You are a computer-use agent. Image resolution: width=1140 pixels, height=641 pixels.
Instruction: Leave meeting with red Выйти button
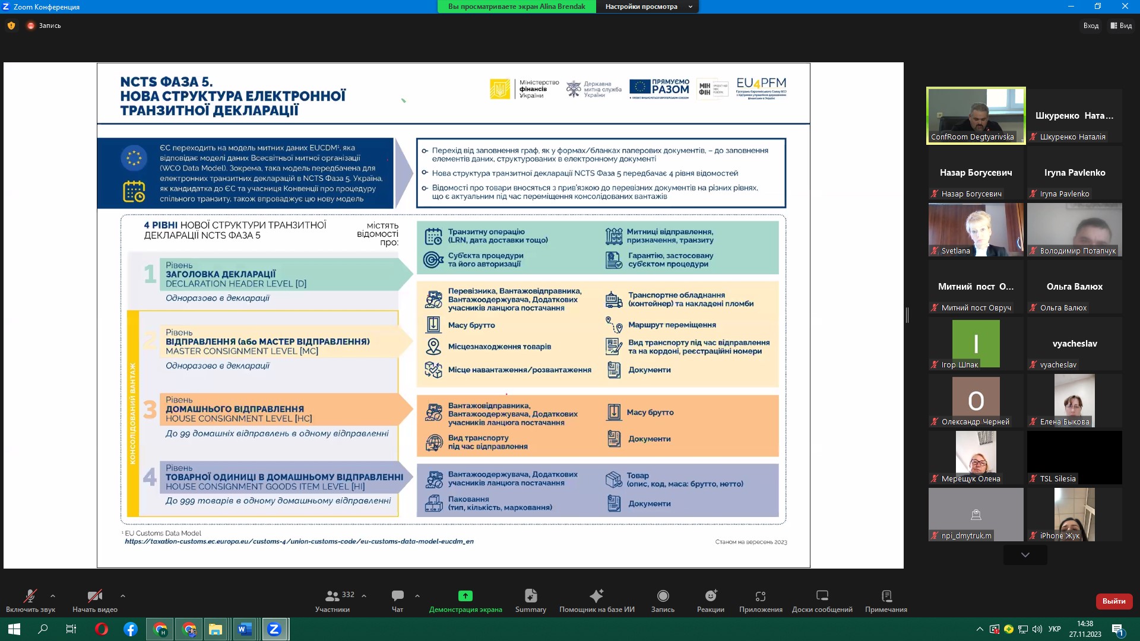point(1114,601)
